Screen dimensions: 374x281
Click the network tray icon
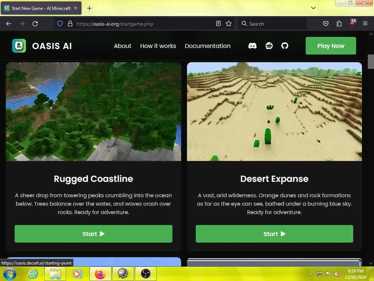coord(319,274)
